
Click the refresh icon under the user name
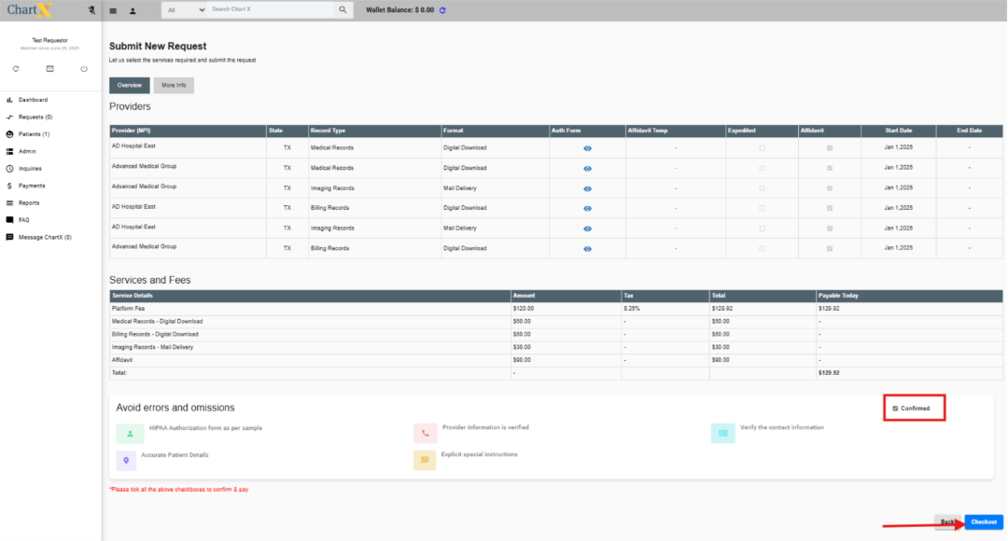pyautogui.click(x=16, y=68)
